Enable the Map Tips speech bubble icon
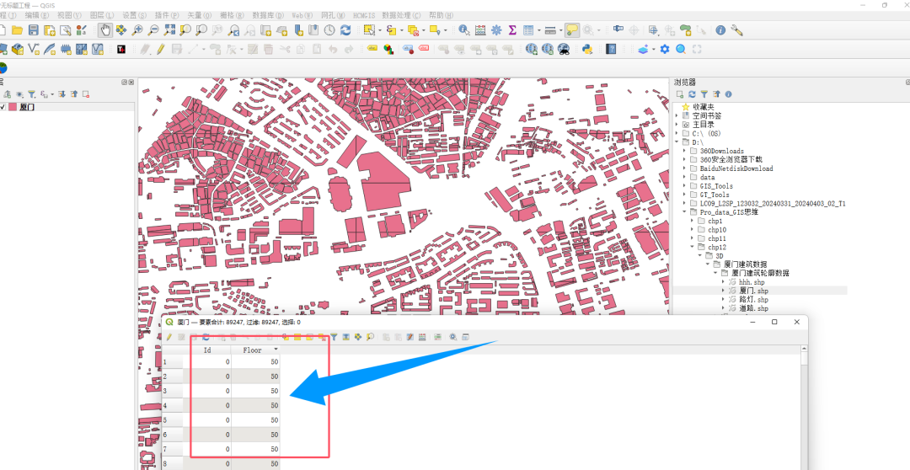This screenshot has width=910, height=470. (x=572, y=30)
